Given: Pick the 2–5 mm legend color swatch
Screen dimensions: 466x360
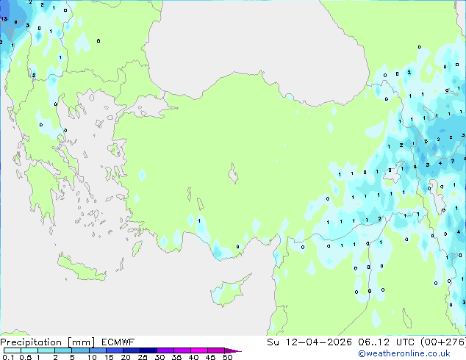Looking at the screenshot, I should [63, 350].
